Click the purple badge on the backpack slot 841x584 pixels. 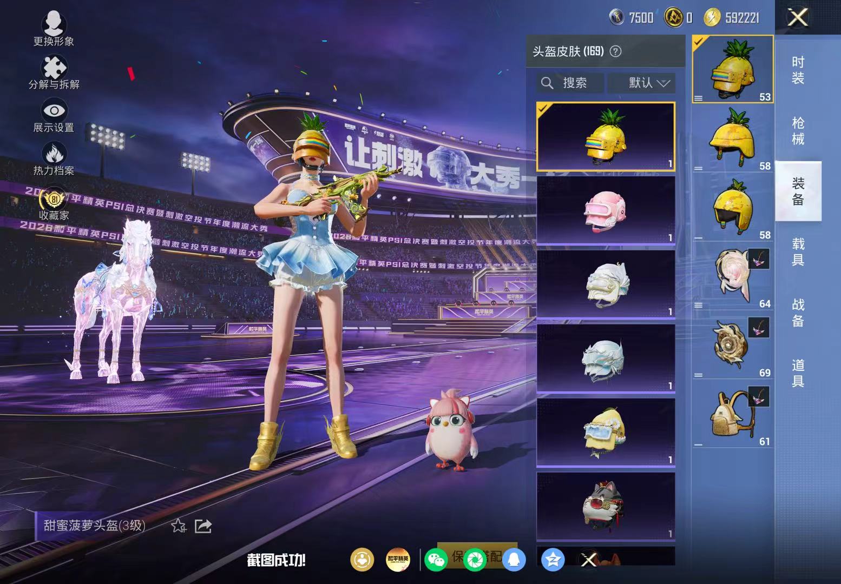[759, 397]
